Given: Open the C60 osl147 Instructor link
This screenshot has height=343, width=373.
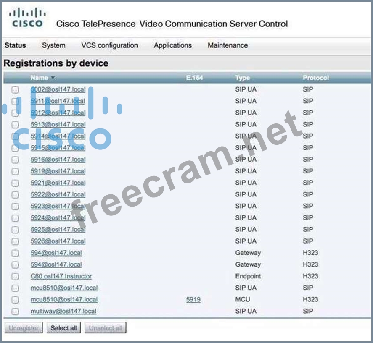Looking at the screenshot, I should coord(61,276).
